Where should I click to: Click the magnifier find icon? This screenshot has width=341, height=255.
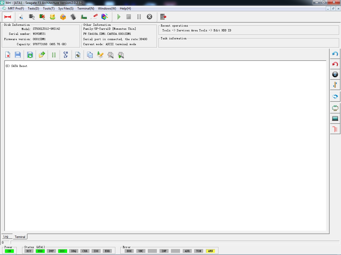[x=111, y=55]
